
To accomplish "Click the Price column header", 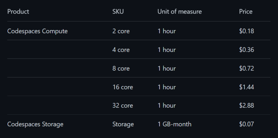I will click(x=246, y=11).
